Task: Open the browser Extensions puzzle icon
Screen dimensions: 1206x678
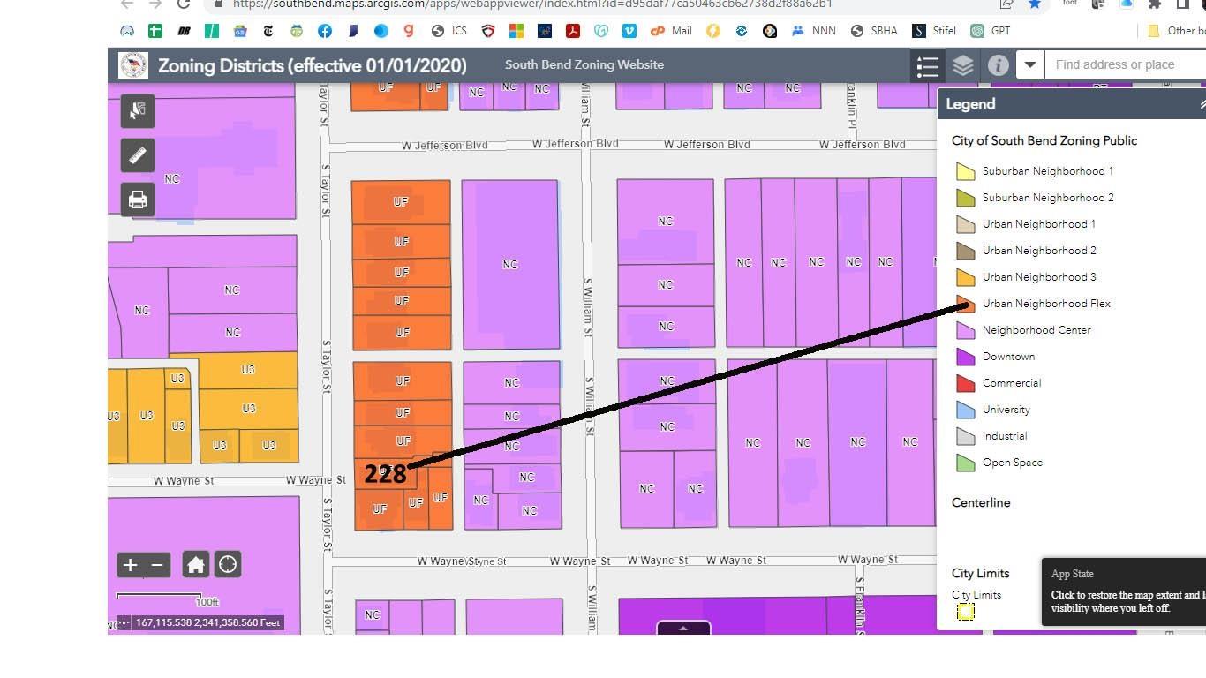Action: pyautogui.click(x=1154, y=4)
